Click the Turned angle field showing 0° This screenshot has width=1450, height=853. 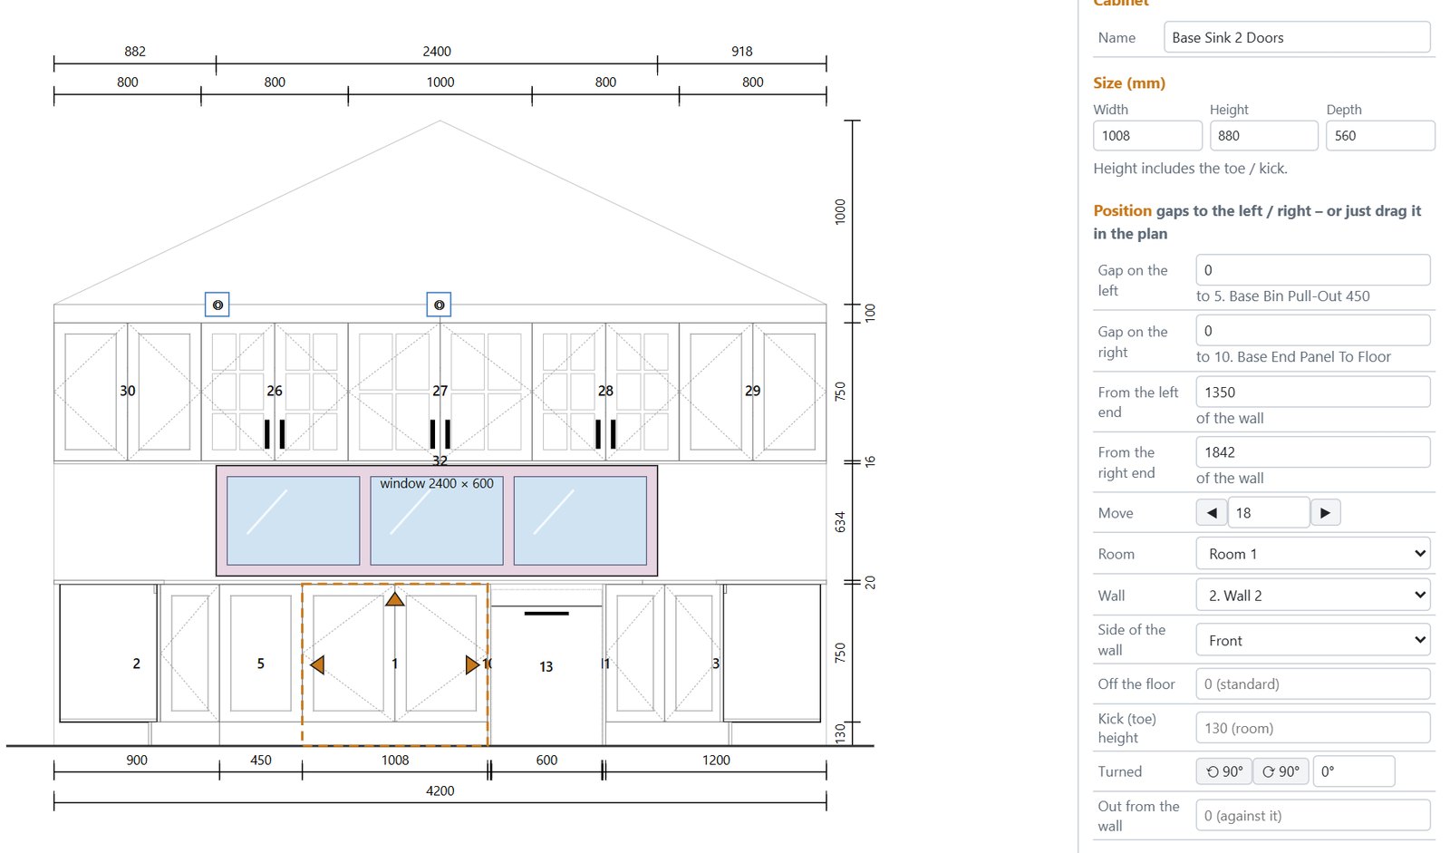coord(1353,771)
